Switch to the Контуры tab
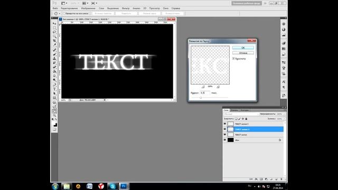The width and height of the screenshot is (338, 190). 245,110
